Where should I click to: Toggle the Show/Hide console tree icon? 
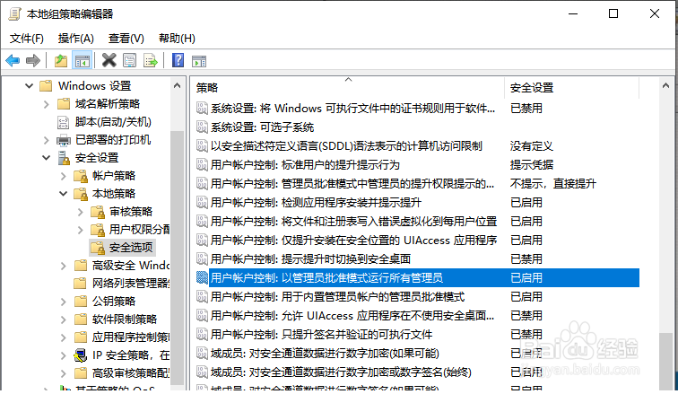click(83, 60)
